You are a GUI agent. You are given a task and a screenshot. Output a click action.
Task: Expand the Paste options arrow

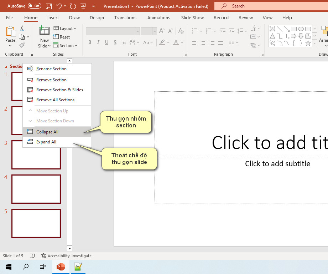(x=10, y=46)
